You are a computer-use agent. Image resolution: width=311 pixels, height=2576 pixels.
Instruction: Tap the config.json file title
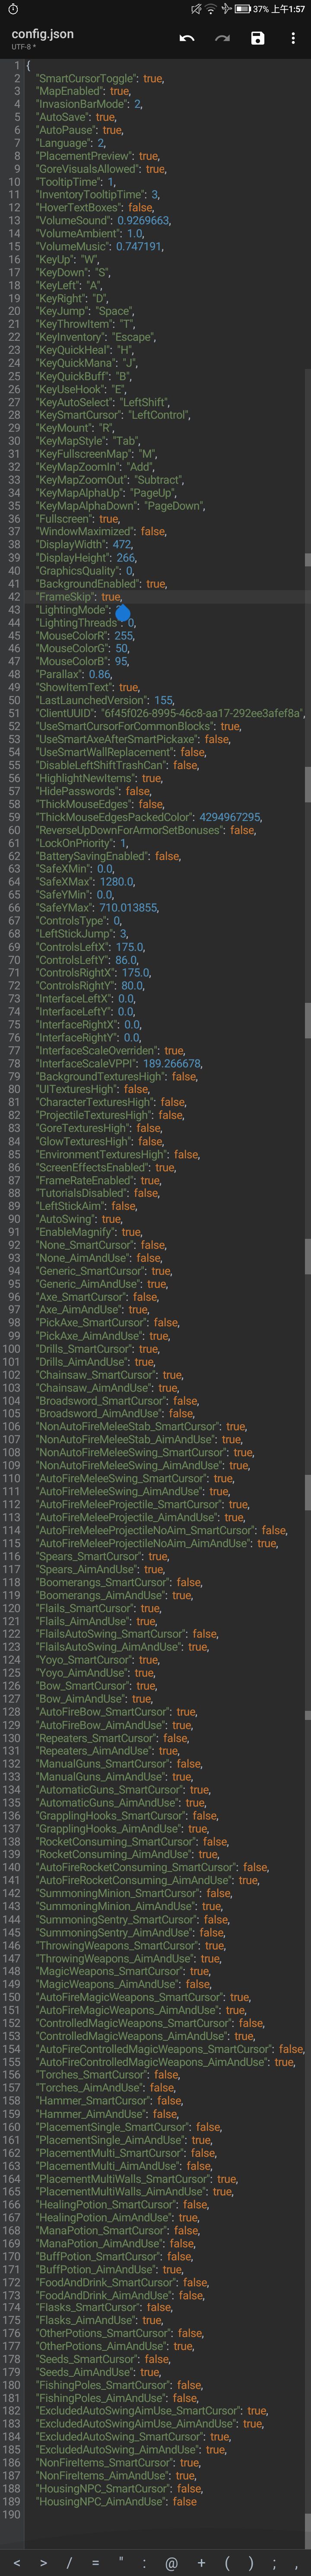[42, 33]
